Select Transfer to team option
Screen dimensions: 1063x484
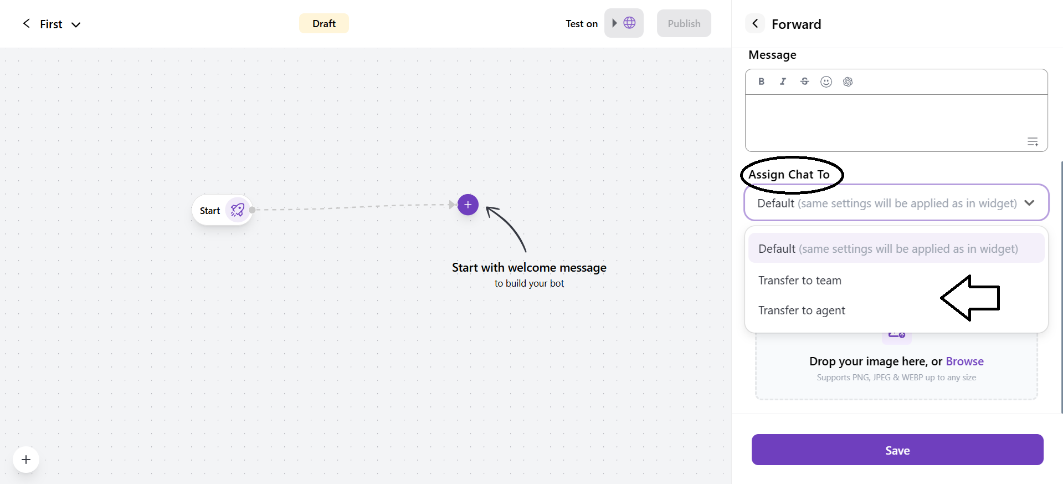tap(799, 280)
